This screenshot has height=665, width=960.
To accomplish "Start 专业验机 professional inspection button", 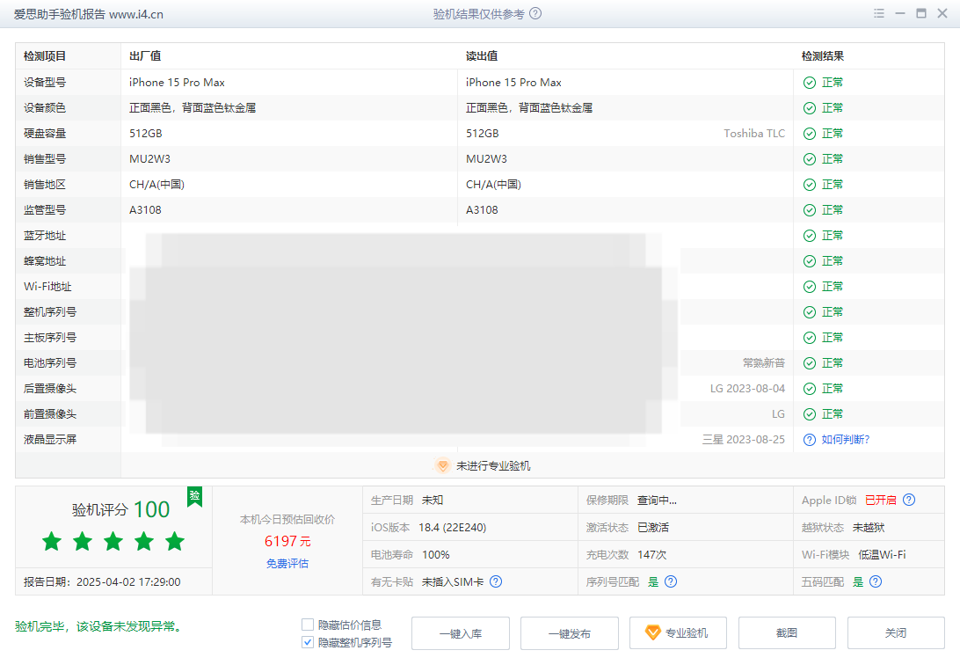I will pos(678,633).
